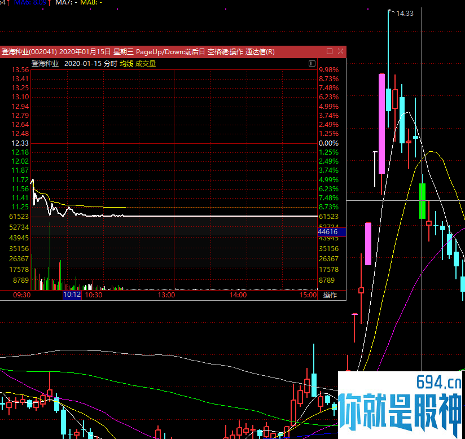Select the highlighted 10:12 time marker
The width and height of the screenshot is (465, 439).
[72, 295]
